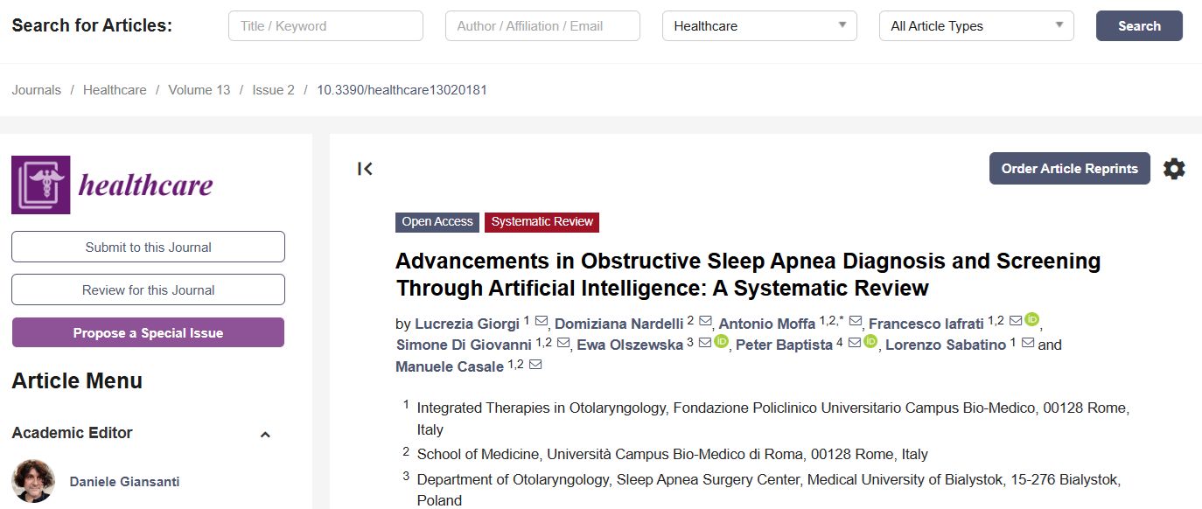Click Daniele Giansanti's photo thumbnail

coord(33,481)
